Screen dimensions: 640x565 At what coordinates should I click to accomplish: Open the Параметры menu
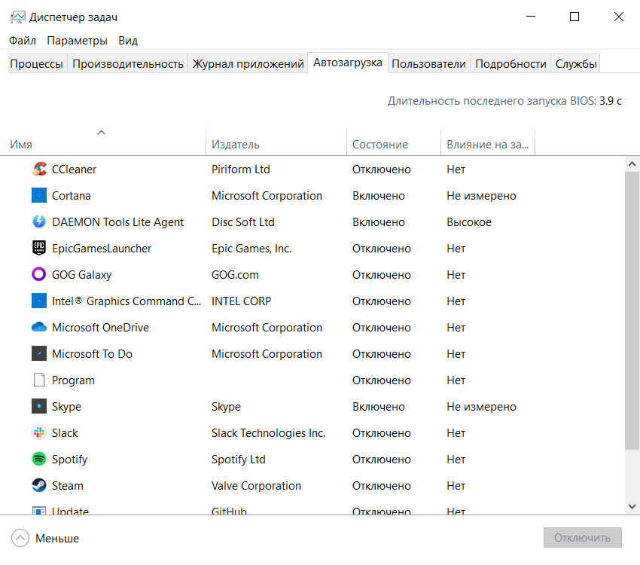[77, 41]
